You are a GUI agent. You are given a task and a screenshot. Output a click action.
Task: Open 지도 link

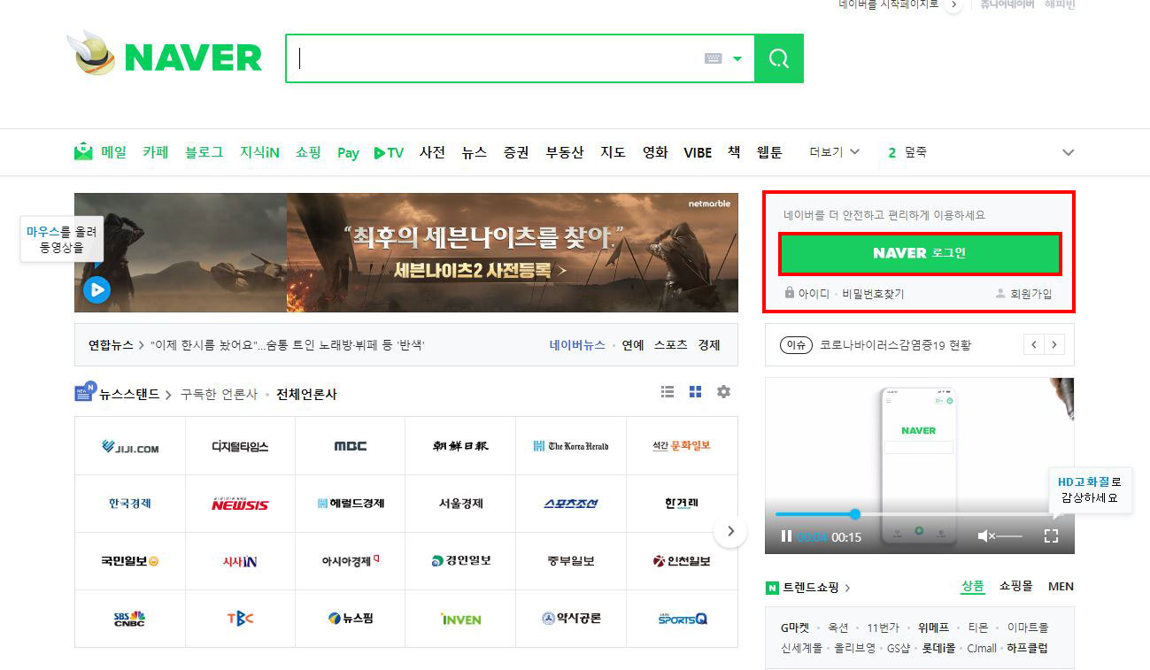pos(613,152)
